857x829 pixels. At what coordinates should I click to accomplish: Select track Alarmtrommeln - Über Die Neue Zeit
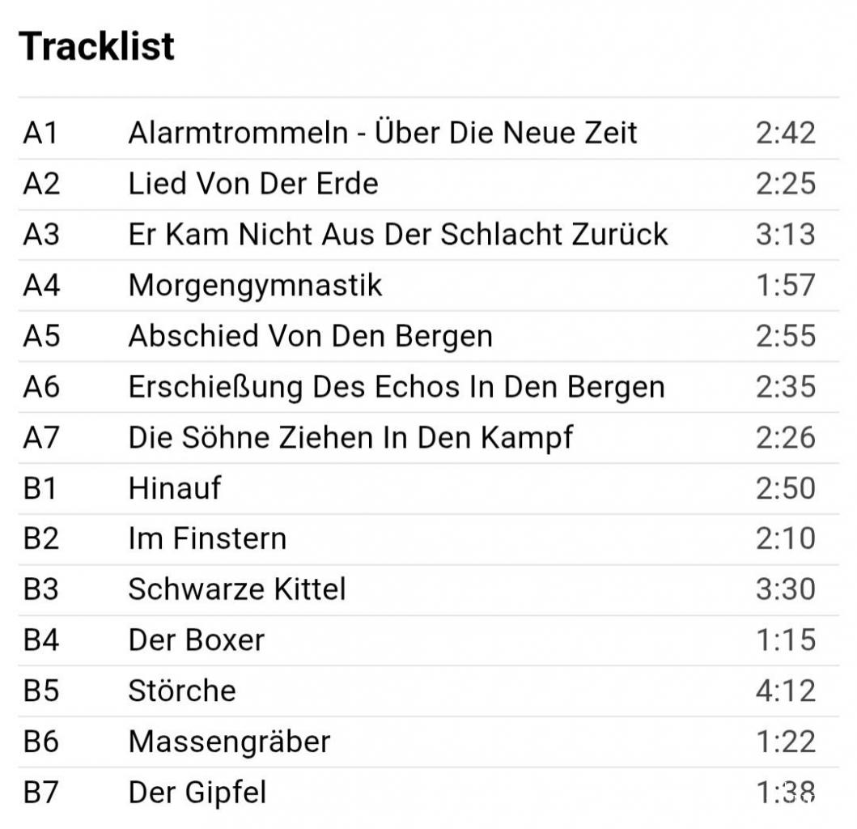[x=383, y=133]
